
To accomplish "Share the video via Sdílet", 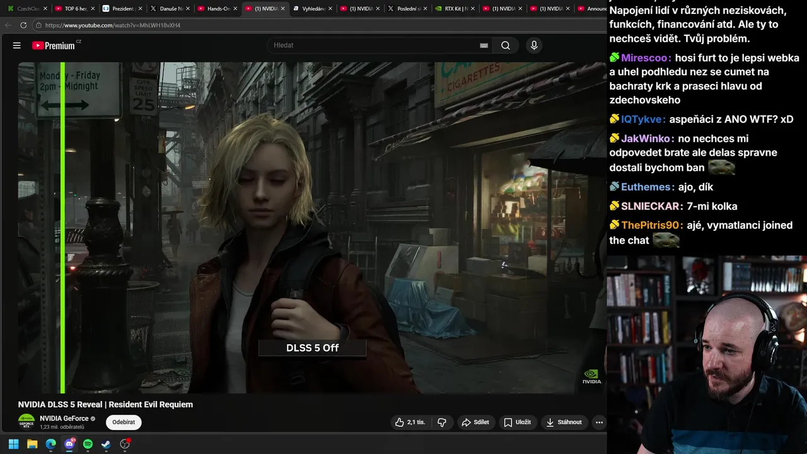I will pyautogui.click(x=475, y=422).
